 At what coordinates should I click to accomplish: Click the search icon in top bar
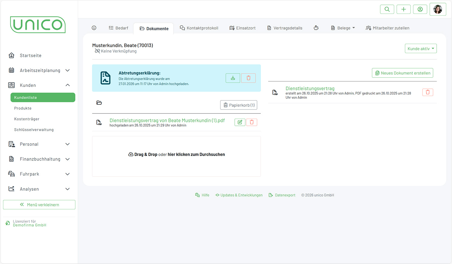click(387, 9)
